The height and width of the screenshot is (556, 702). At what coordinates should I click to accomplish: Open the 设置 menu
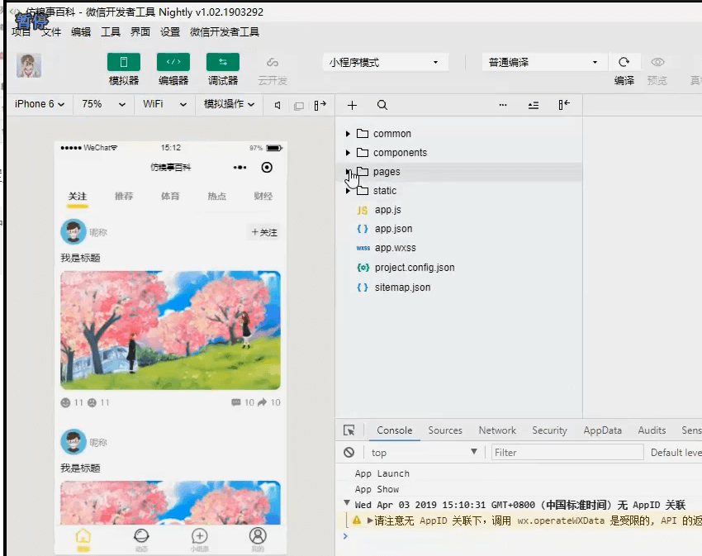coord(170,32)
